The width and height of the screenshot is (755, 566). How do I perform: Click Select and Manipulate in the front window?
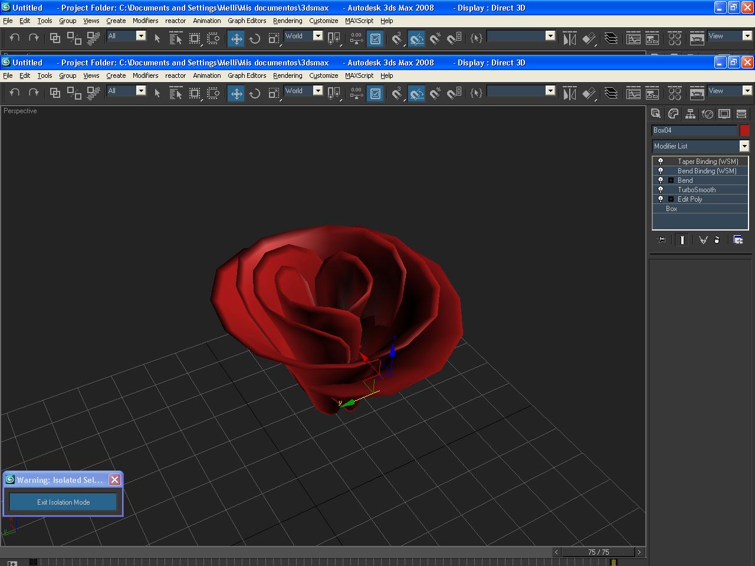356,93
